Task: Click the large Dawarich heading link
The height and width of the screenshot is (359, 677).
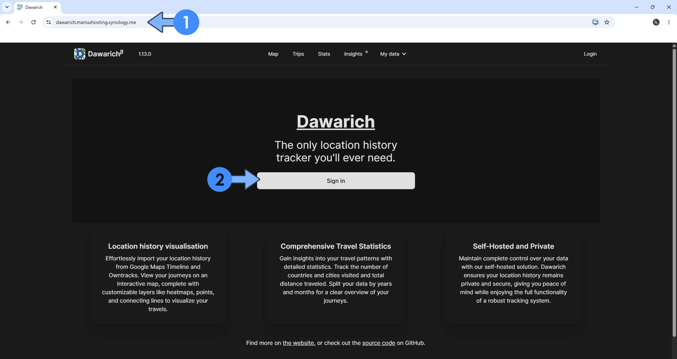Action: (336, 122)
